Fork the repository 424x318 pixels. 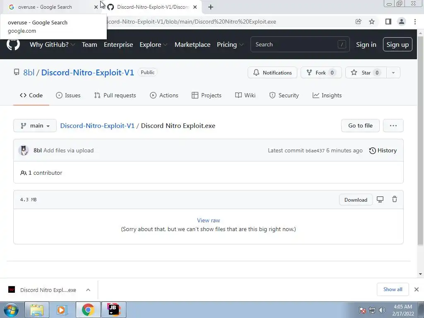click(x=321, y=72)
